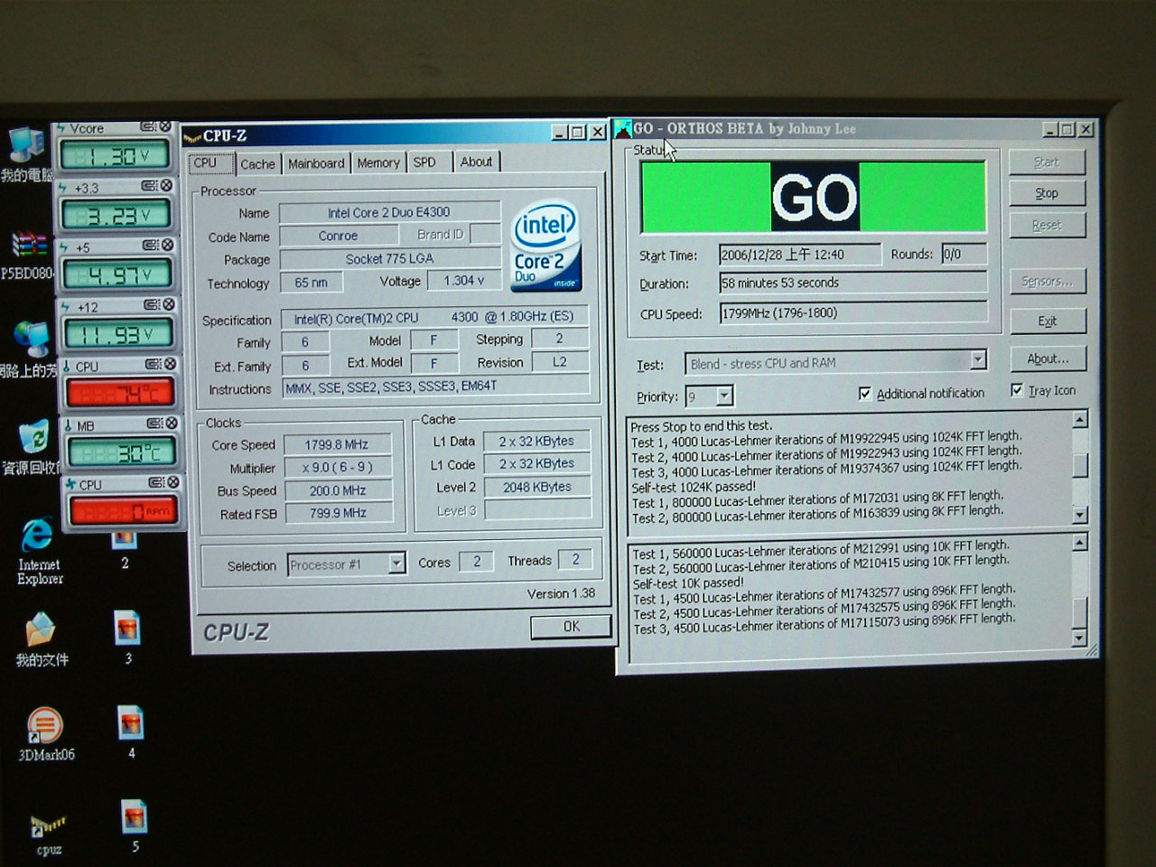Screen dimensions: 1156x867
Task: Open settings icon on CPU fan RPM widget
Action: coord(156,482)
